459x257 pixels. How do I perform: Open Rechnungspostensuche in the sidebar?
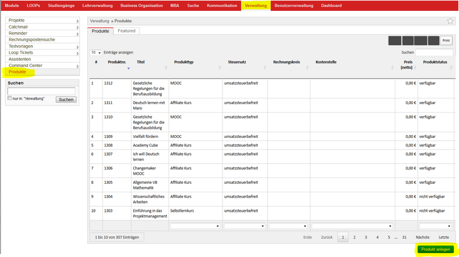pos(32,39)
